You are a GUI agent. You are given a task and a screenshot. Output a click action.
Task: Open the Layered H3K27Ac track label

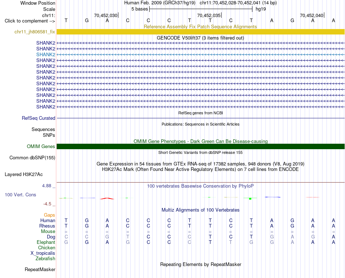24,175
